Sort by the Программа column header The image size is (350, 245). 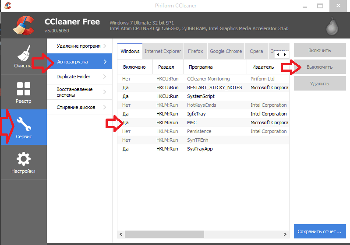point(215,67)
